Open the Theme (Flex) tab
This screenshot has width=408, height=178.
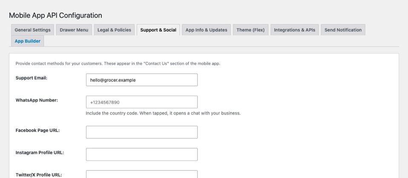coord(250,30)
